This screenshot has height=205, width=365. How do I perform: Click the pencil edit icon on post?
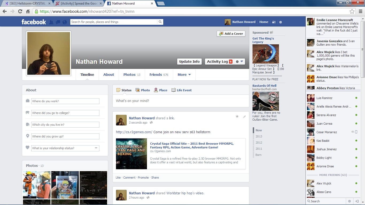[x=244, y=117]
